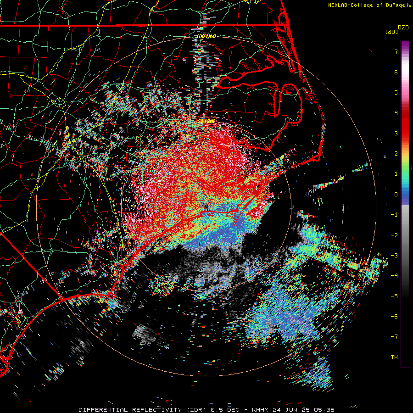This screenshot has height=413, width=413.
Task: Click the -2 value on color scale
Action: tap(394, 235)
